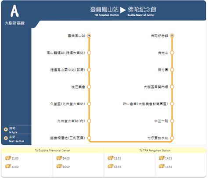Click the bus icon beside 16:55

click(162, 166)
